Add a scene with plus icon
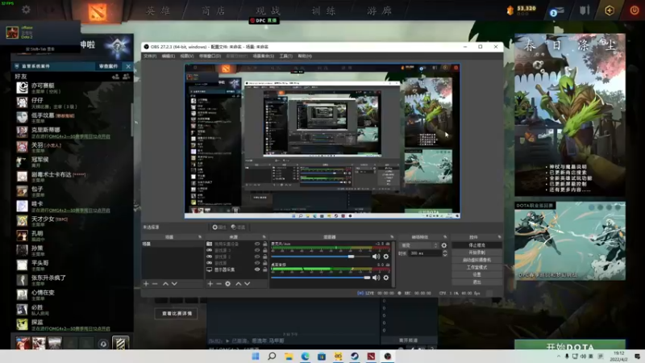This screenshot has height=363, width=645. click(146, 284)
